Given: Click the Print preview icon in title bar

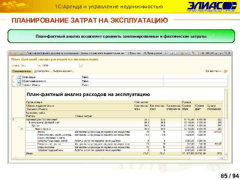Looking at the screenshot, I should click(176, 53).
